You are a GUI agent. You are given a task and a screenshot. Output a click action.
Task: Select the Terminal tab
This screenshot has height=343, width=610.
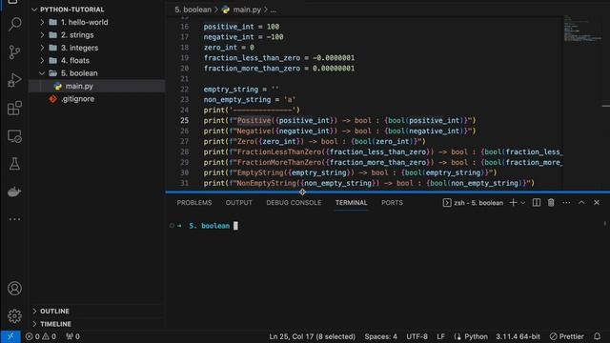[352, 203]
